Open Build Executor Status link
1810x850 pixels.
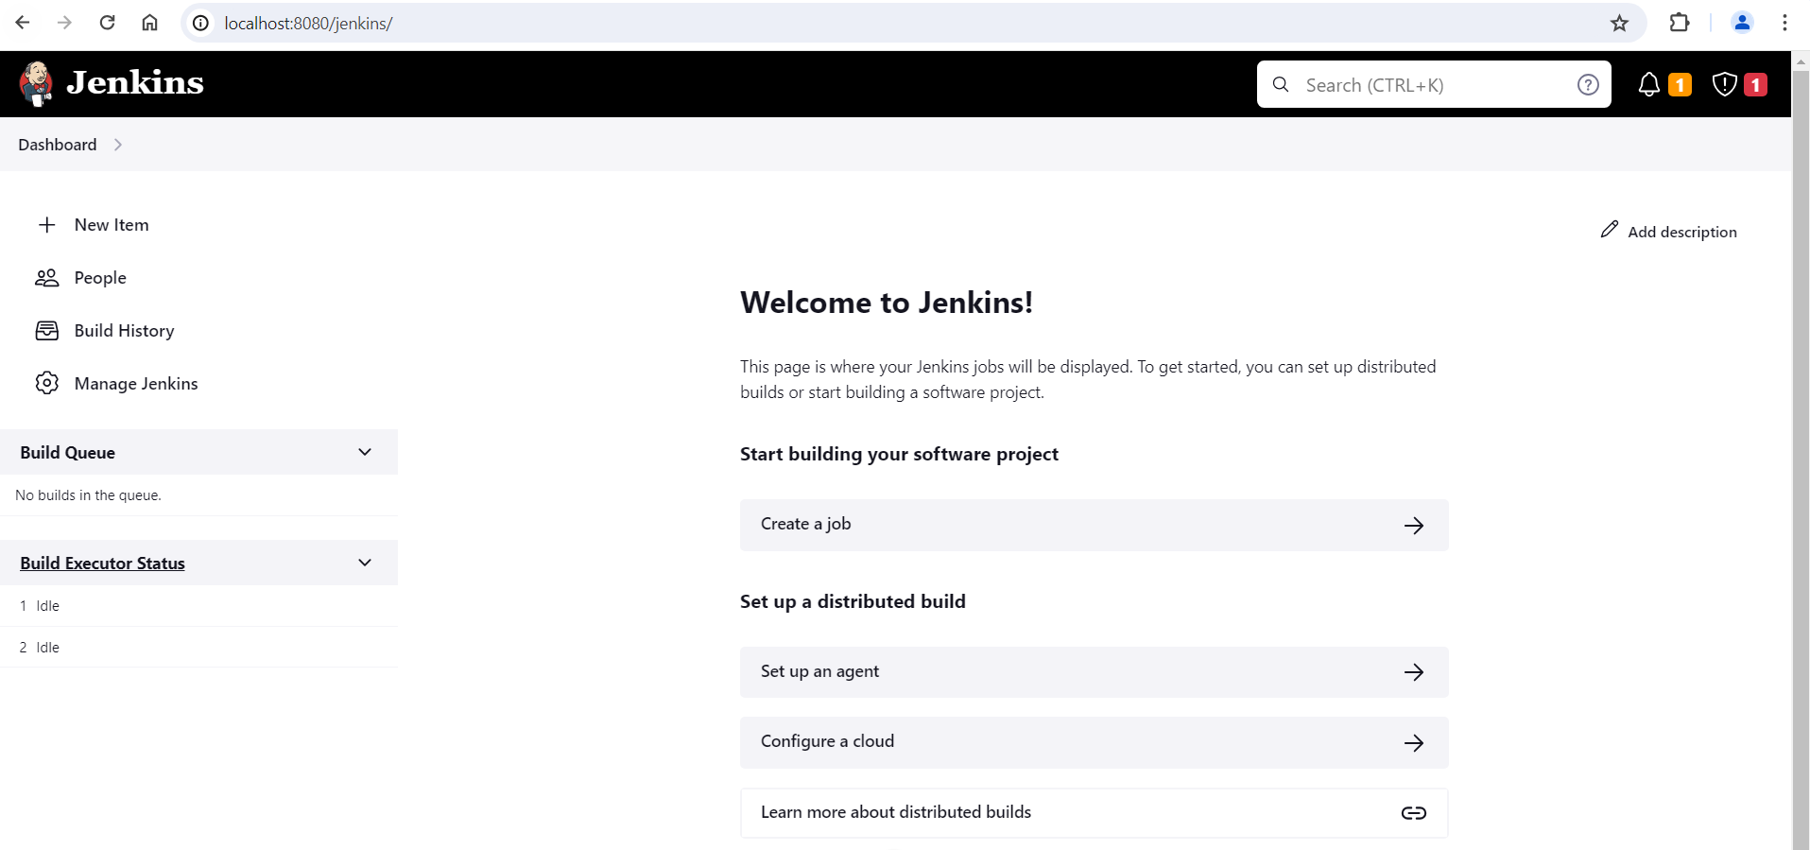tap(103, 564)
